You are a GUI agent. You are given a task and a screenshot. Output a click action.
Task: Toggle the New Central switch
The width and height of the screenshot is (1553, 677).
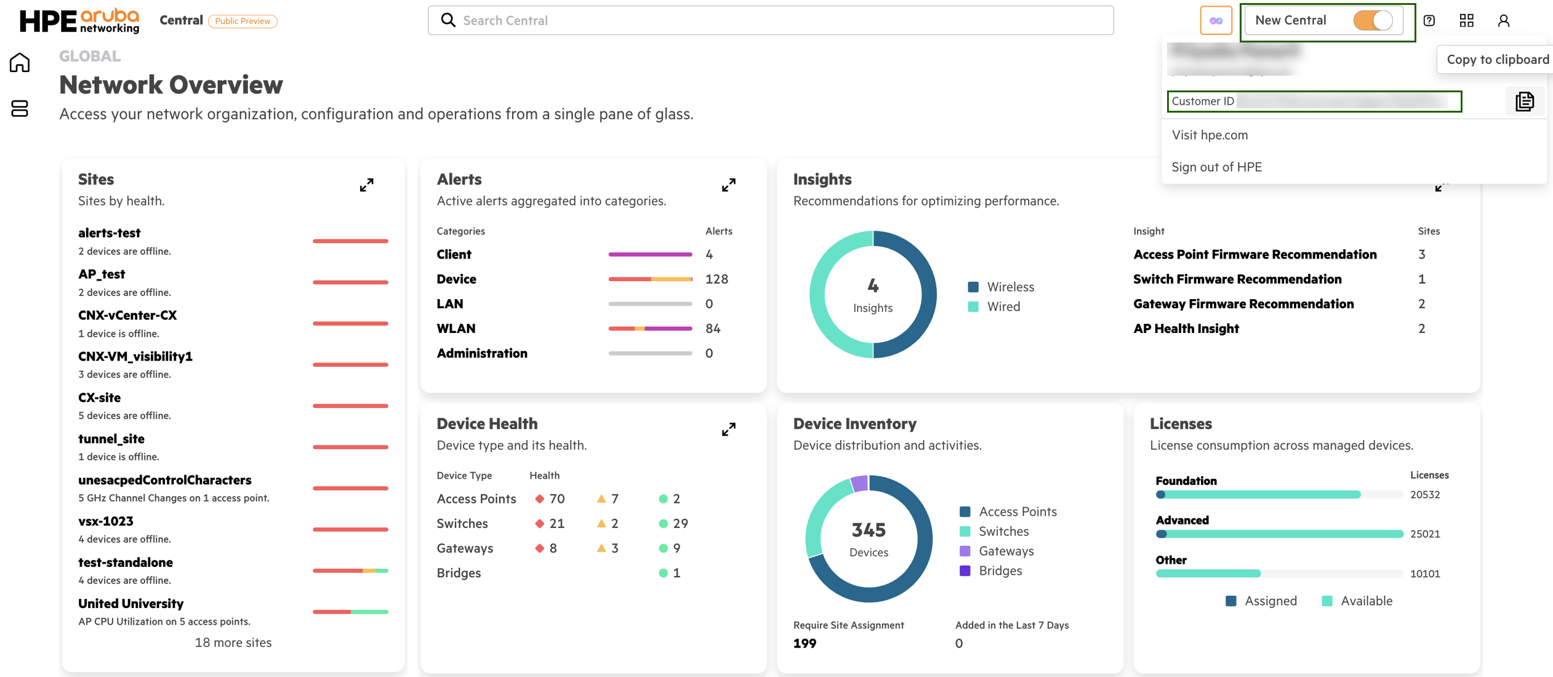1373,20
